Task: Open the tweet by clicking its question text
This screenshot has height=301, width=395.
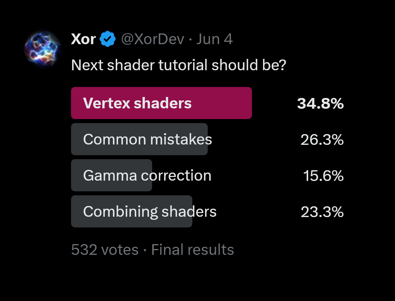Action: (x=179, y=65)
